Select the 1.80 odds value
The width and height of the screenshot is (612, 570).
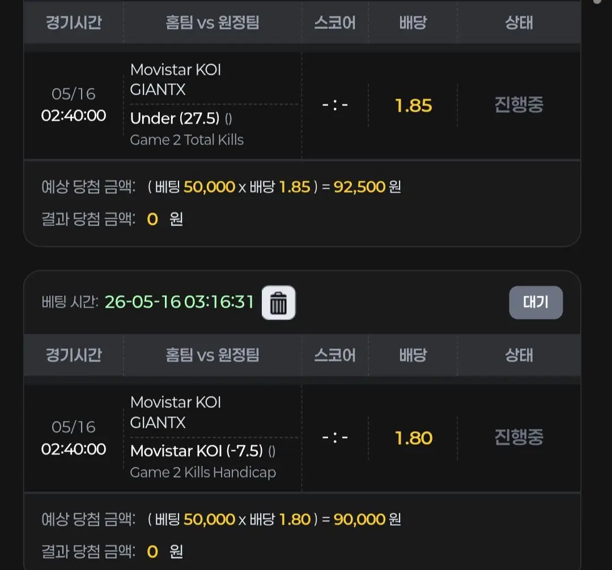click(413, 438)
